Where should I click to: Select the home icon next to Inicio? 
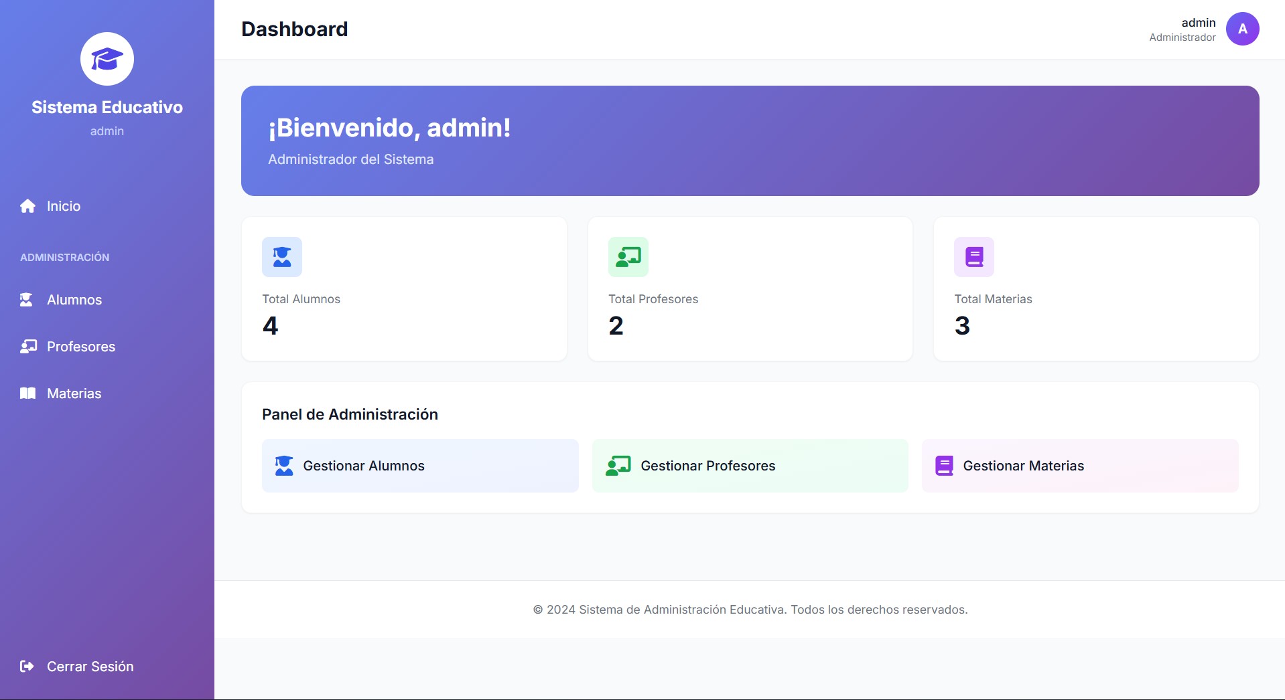[27, 205]
